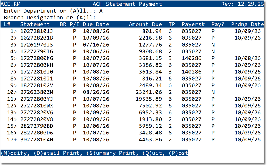Screen dimensions: 267x166
Task: Click the BR column header
Action: pos(63,24)
